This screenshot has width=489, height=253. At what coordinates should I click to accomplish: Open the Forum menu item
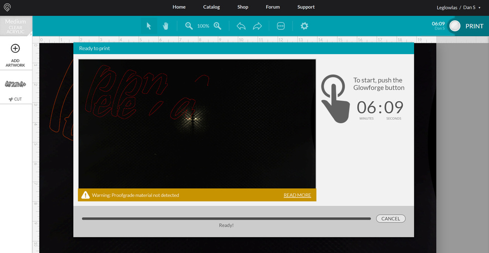(273, 7)
